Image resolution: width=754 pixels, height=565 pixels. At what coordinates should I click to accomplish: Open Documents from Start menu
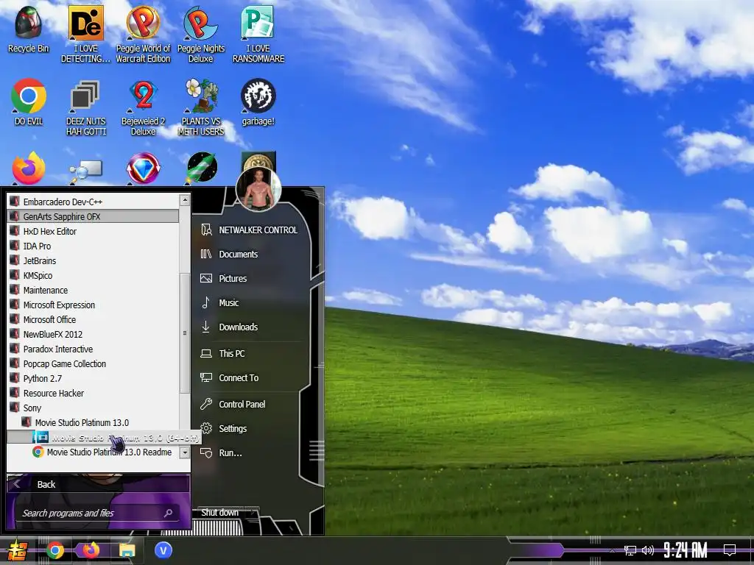252,254
